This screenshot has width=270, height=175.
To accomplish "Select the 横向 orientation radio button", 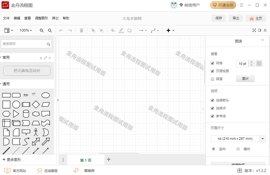I will pos(238,149).
